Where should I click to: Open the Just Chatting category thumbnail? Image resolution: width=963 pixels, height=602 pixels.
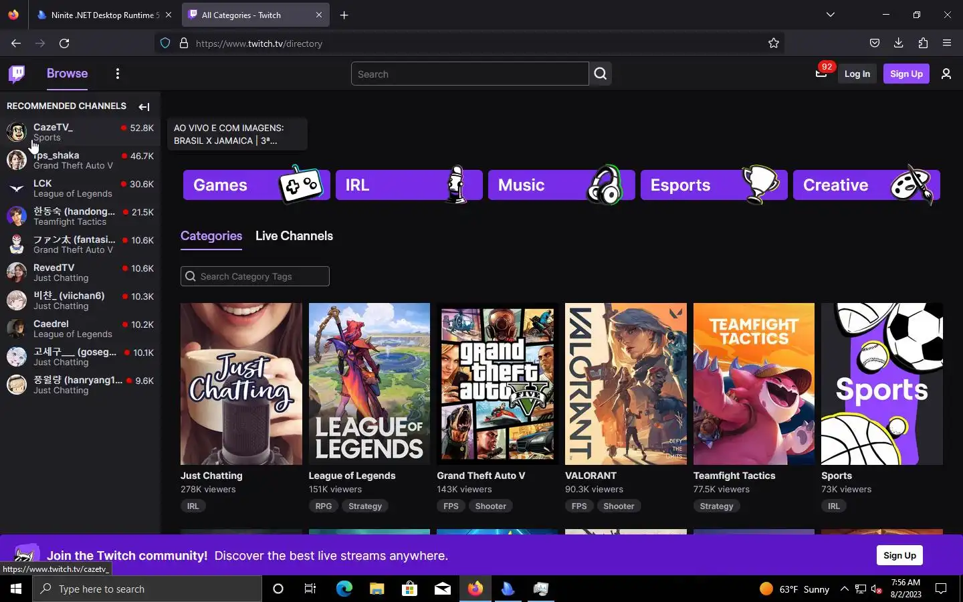241,384
